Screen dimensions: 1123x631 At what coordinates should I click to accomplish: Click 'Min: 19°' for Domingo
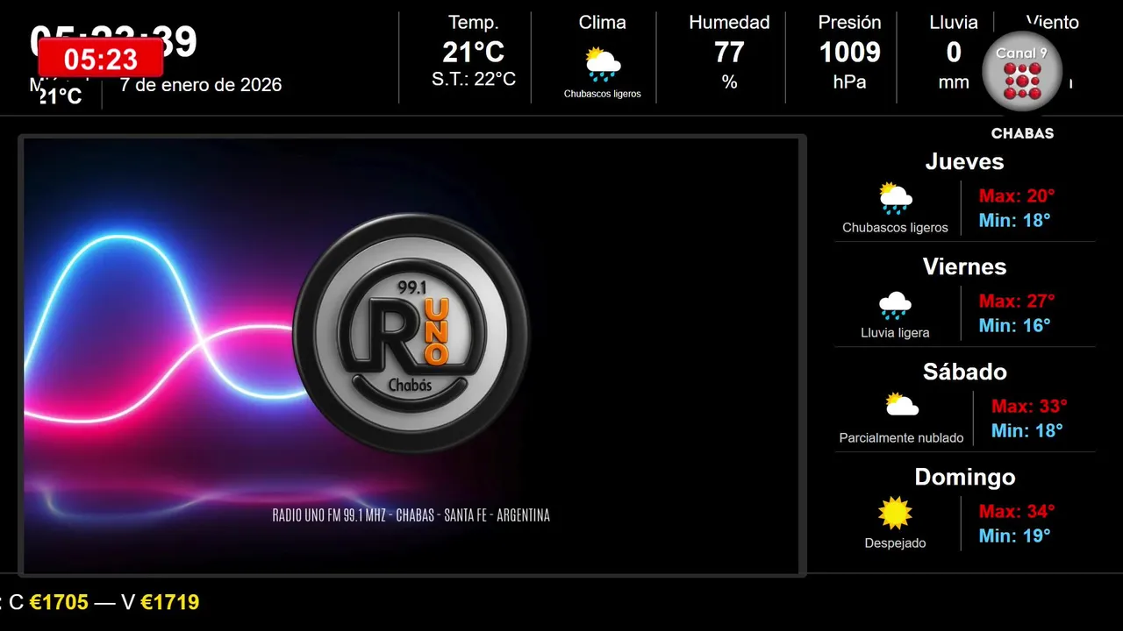click(x=1014, y=535)
